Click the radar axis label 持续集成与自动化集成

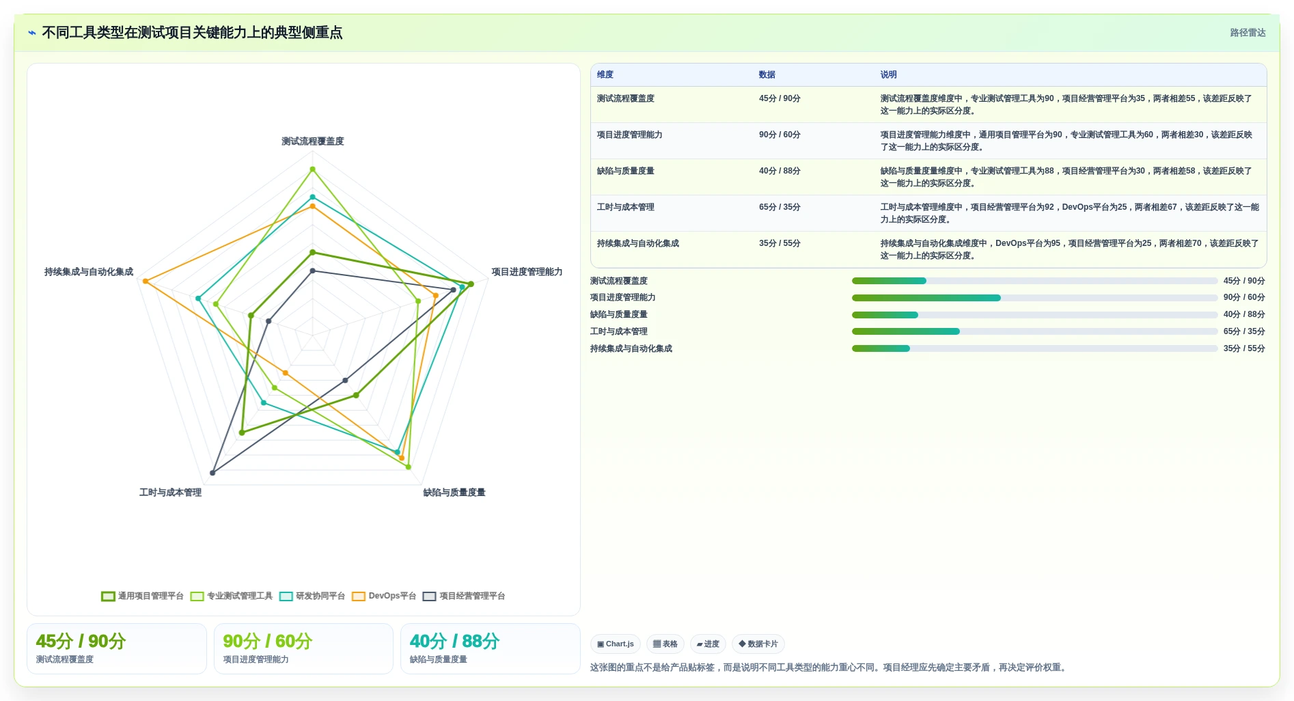89,272
